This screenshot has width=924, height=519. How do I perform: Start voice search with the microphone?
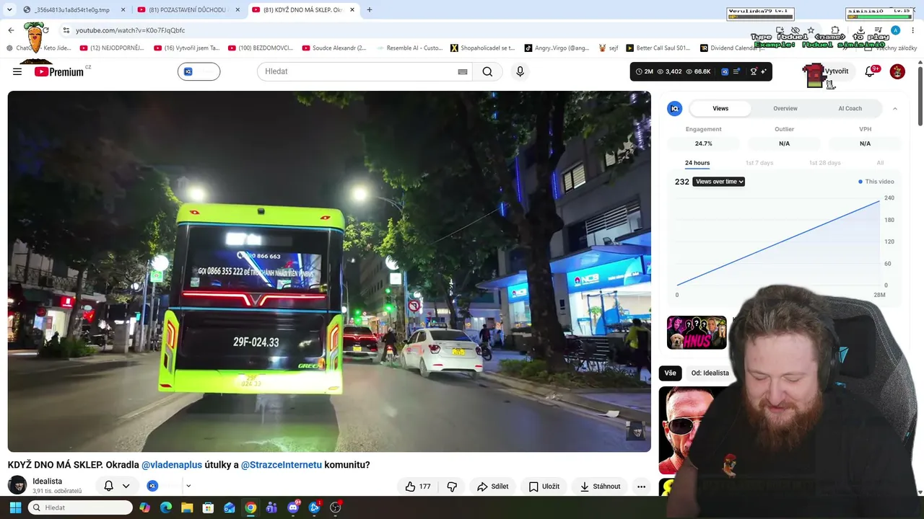[520, 71]
